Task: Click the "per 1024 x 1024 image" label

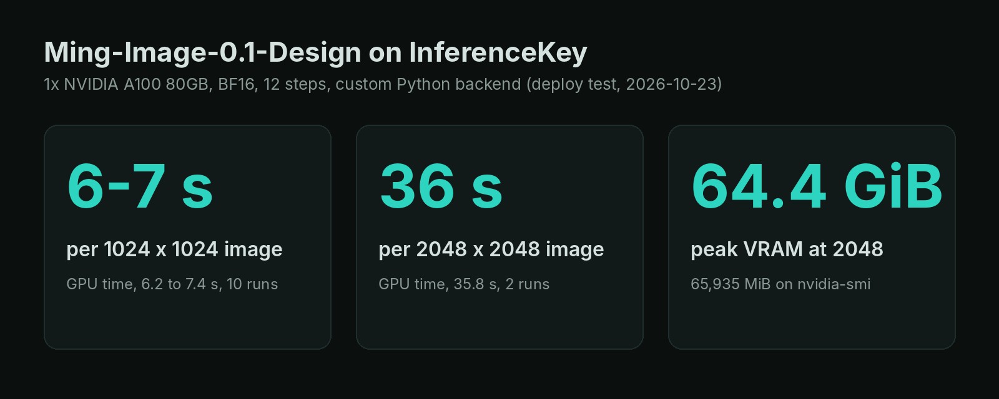Action: pyautogui.click(x=174, y=249)
